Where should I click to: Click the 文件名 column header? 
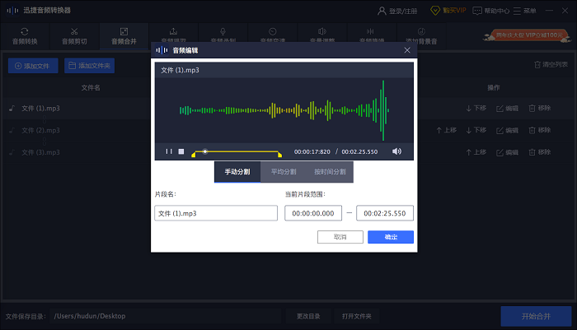click(x=91, y=88)
